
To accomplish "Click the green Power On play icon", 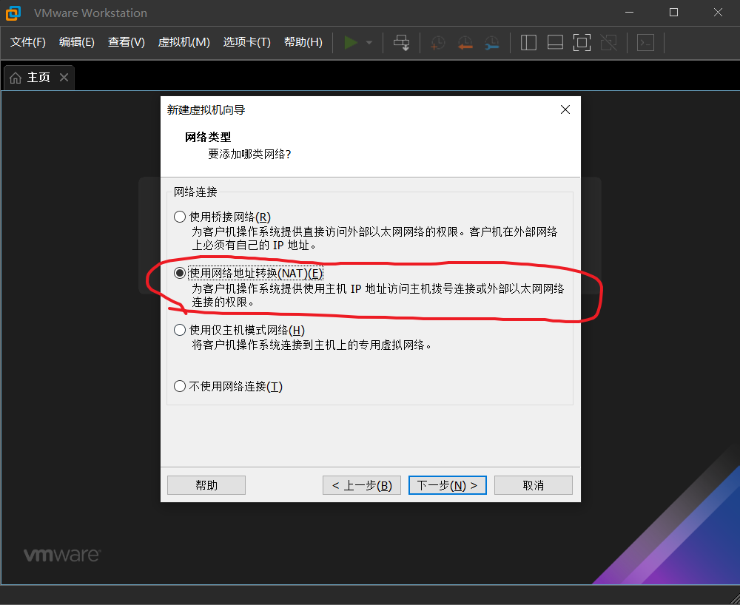I will (351, 42).
